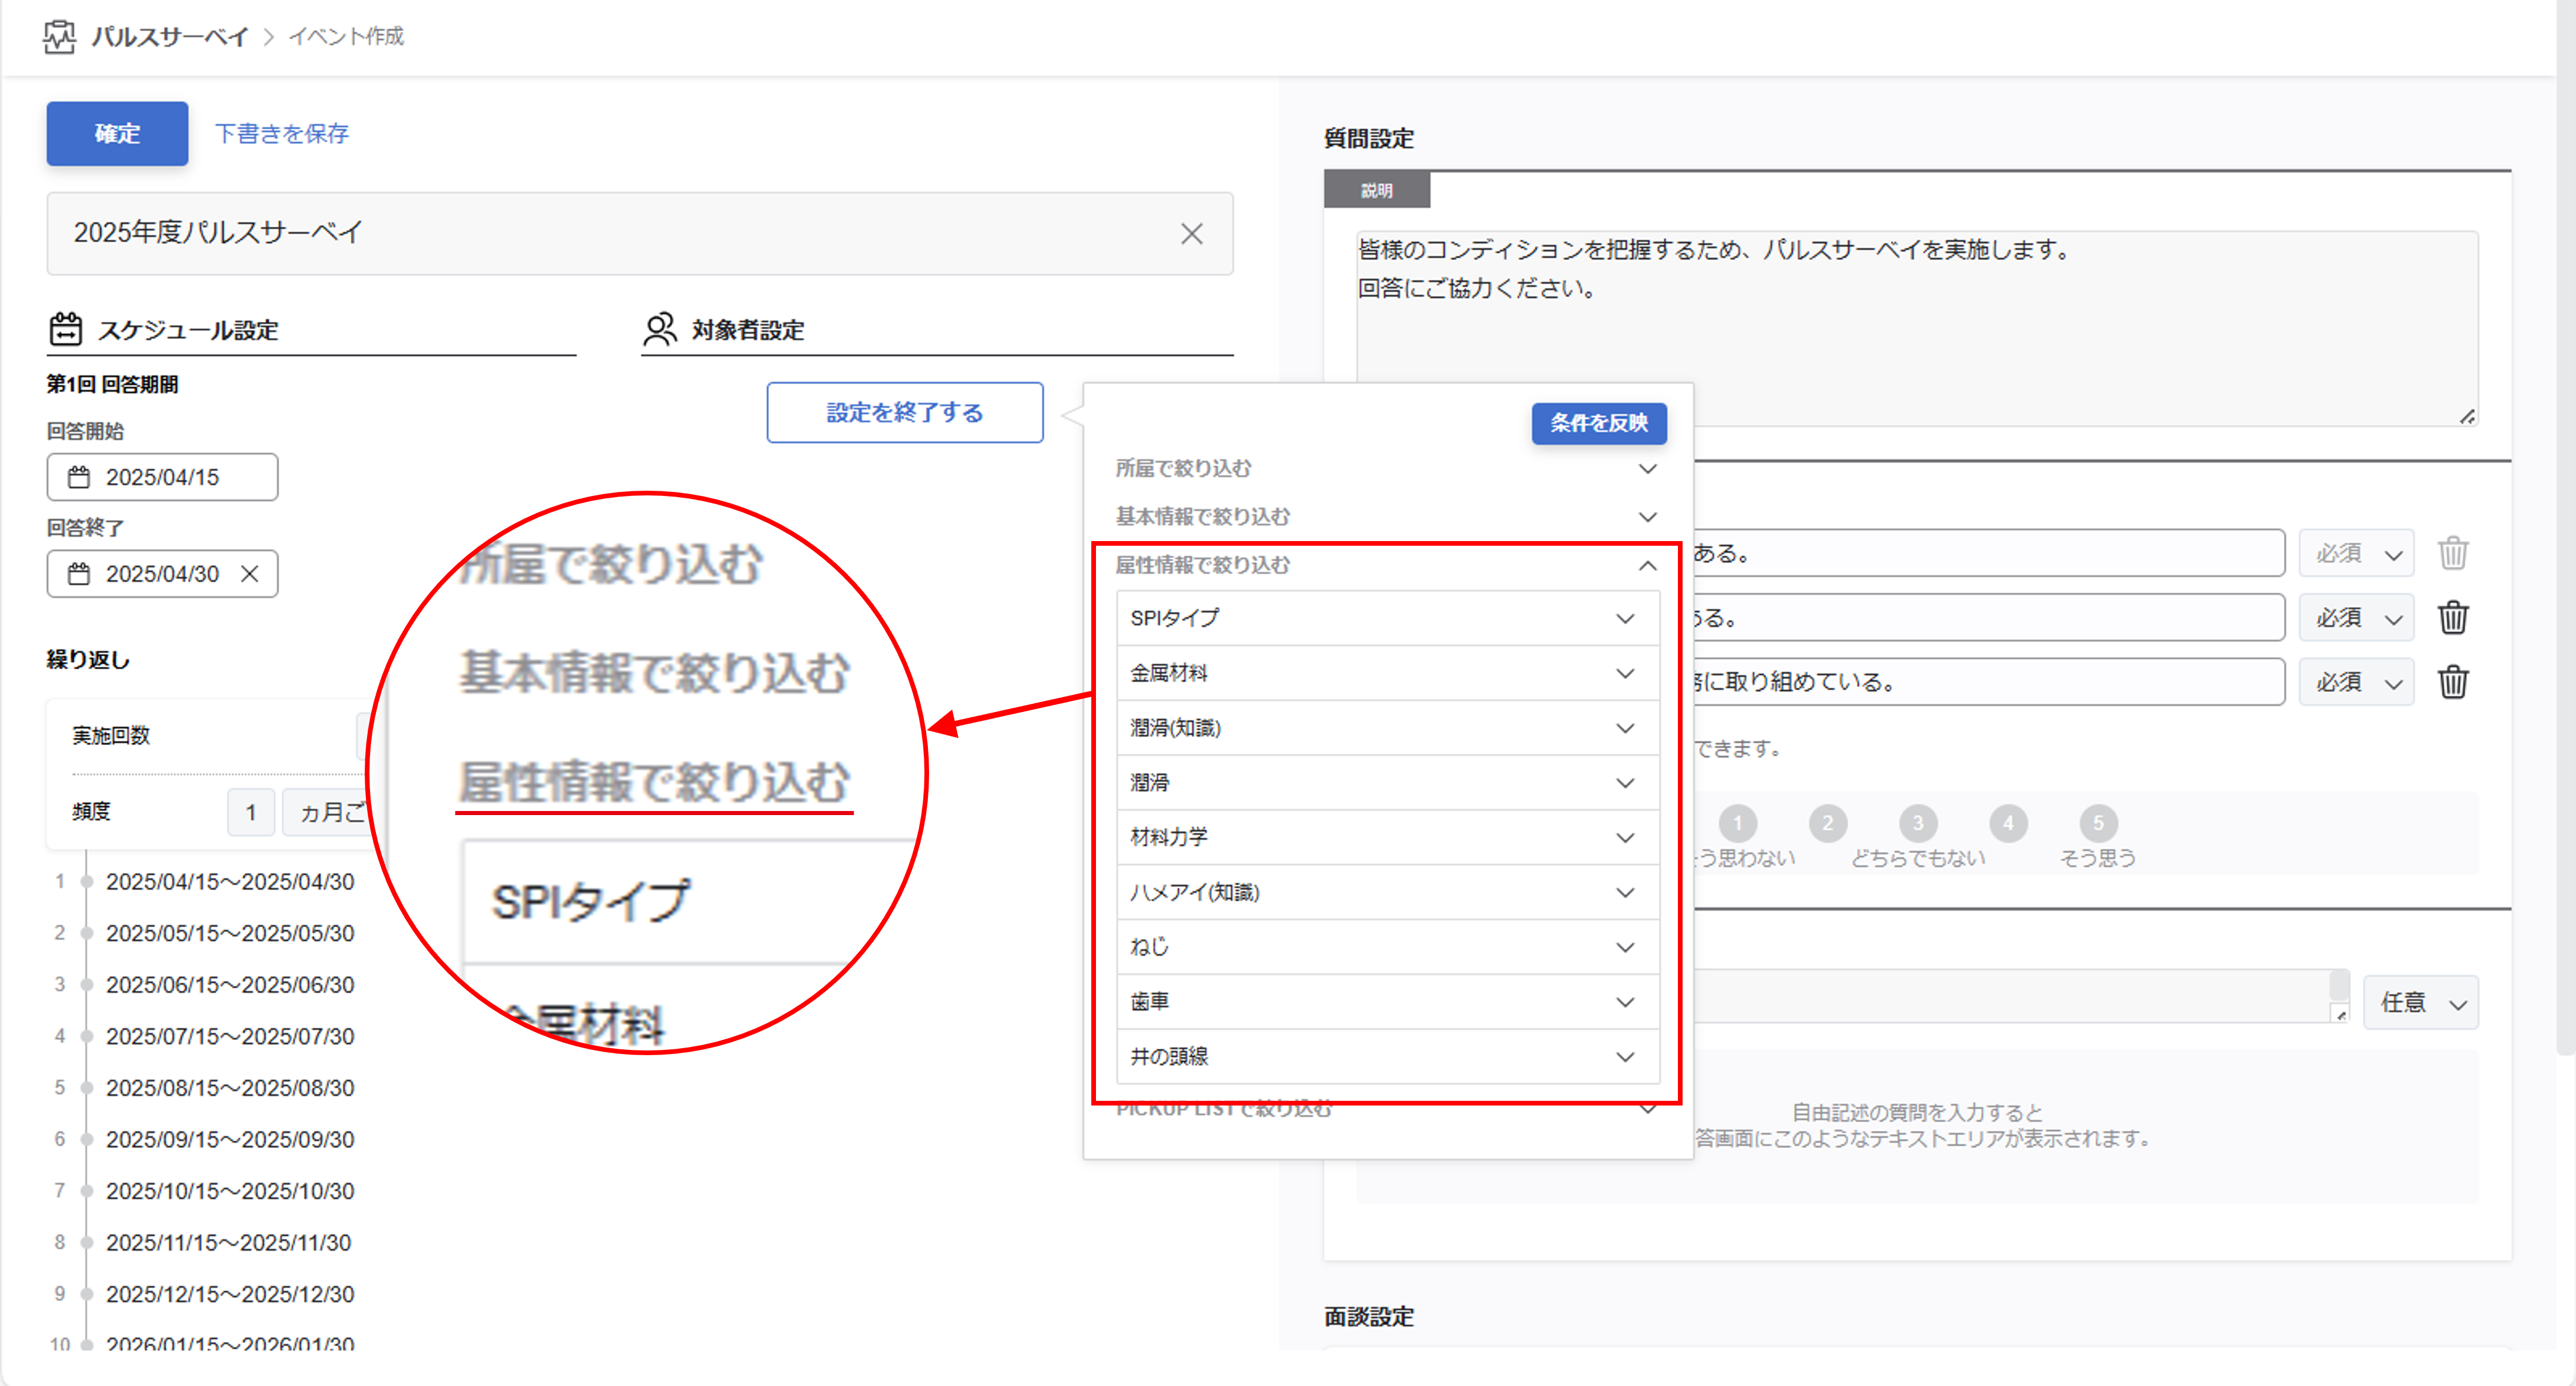Open 必須 dropdown for に取り組めている question

(x=2357, y=682)
